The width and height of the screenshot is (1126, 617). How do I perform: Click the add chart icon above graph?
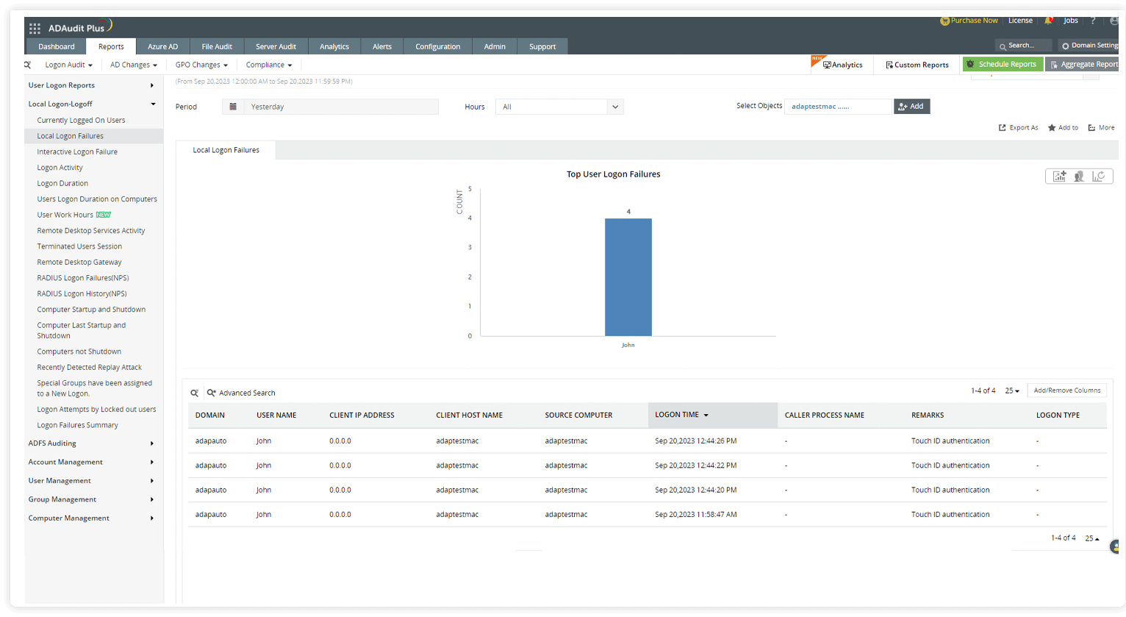(x=1059, y=176)
